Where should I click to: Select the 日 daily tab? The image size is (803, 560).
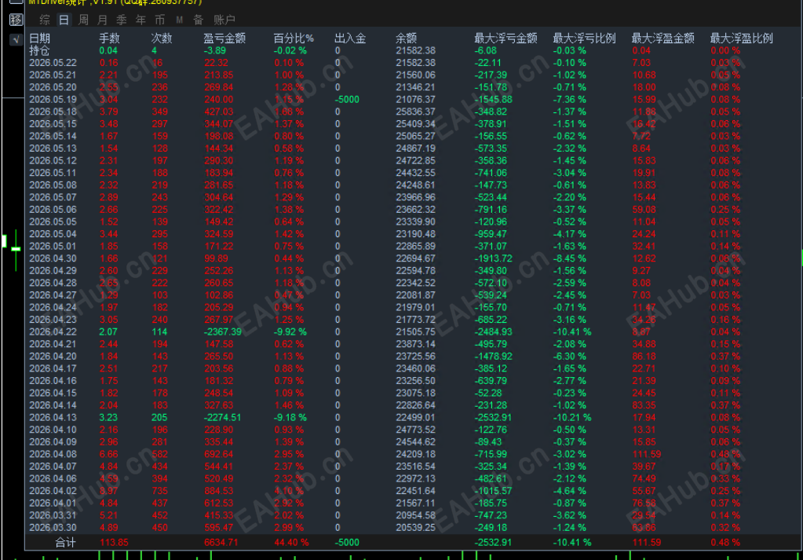point(64,20)
